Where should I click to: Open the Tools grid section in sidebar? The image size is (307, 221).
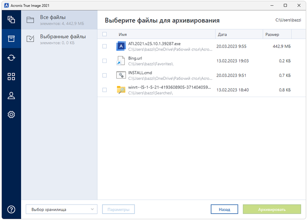coord(11,76)
